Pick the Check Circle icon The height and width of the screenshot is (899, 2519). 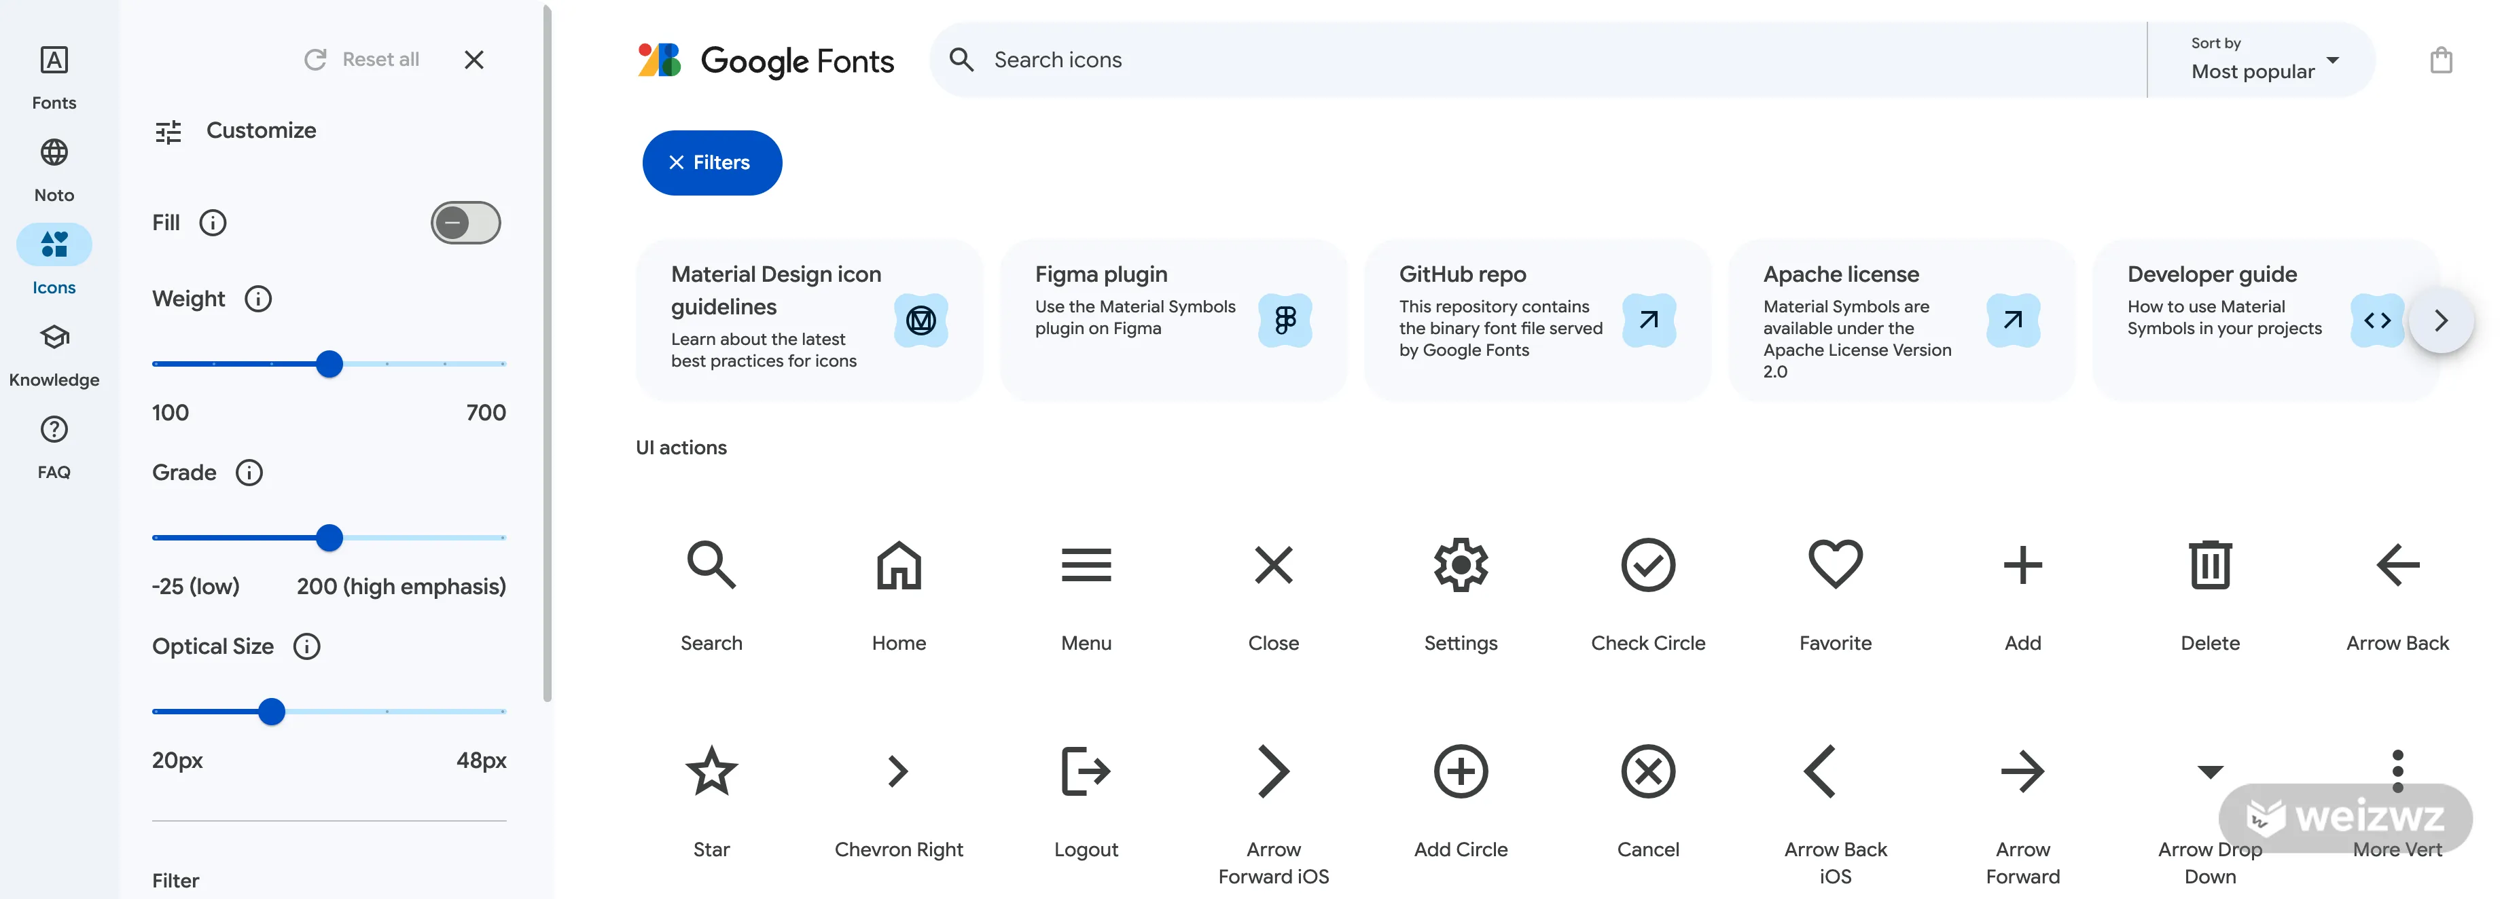1647,565
